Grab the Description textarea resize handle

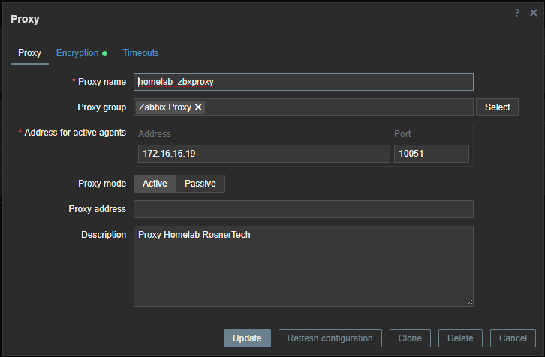(469, 302)
